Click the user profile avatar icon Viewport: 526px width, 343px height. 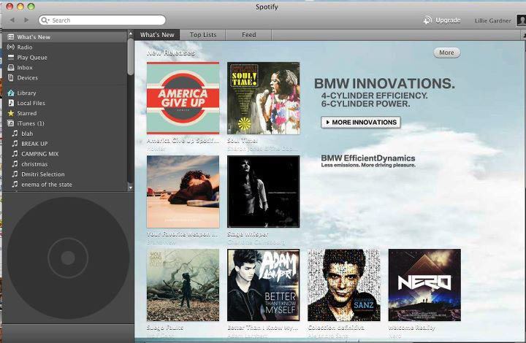pyautogui.click(x=521, y=20)
